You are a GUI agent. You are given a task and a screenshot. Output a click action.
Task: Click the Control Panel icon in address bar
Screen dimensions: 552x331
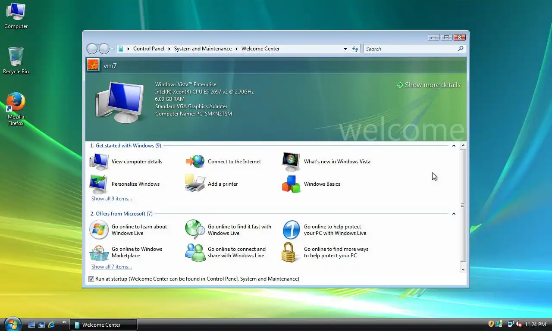(x=121, y=49)
